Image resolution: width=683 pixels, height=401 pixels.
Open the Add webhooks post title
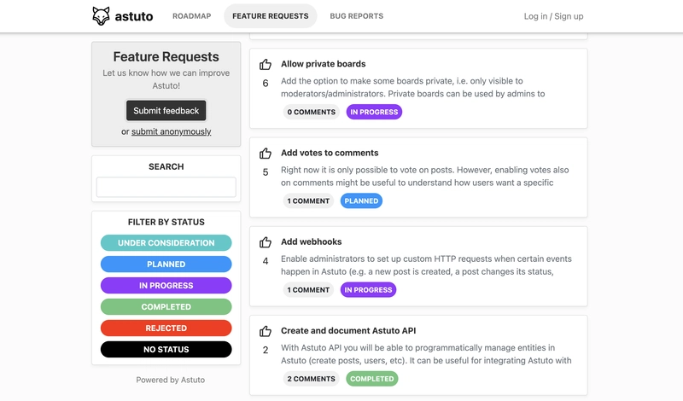pyautogui.click(x=311, y=241)
